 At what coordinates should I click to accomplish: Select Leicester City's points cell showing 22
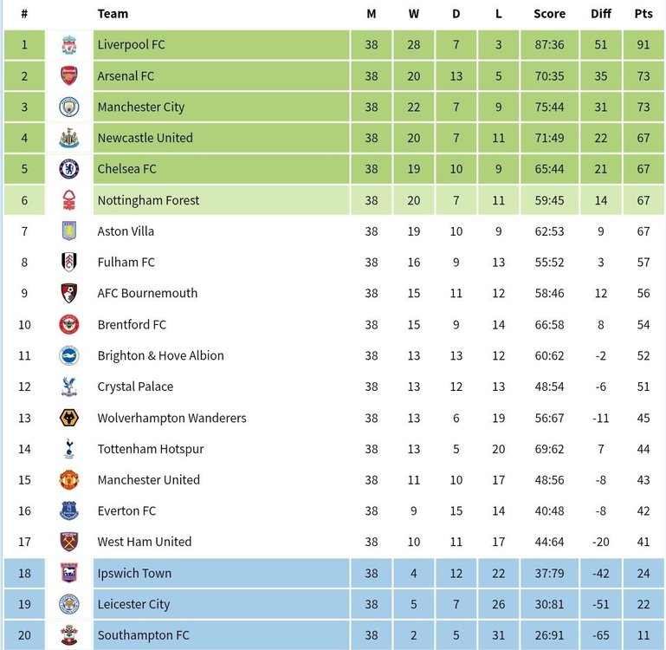[643, 604]
